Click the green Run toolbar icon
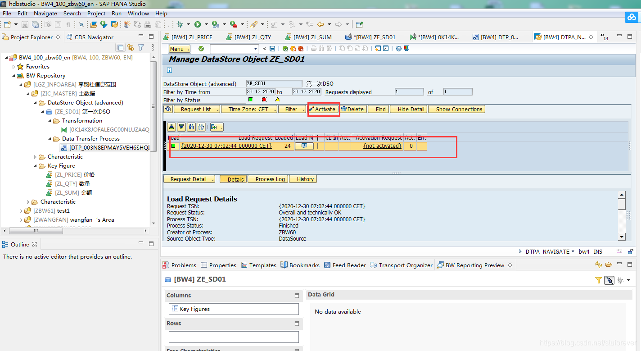Screen dimensions: 641x351 (198, 24)
